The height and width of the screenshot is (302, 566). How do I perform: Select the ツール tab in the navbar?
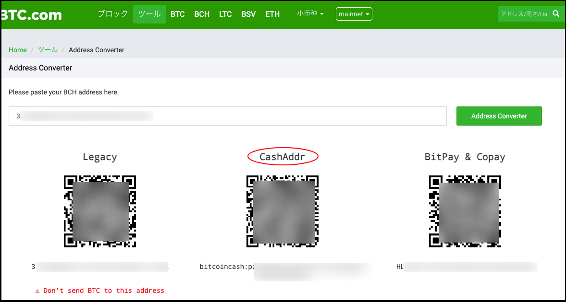tap(149, 14)
